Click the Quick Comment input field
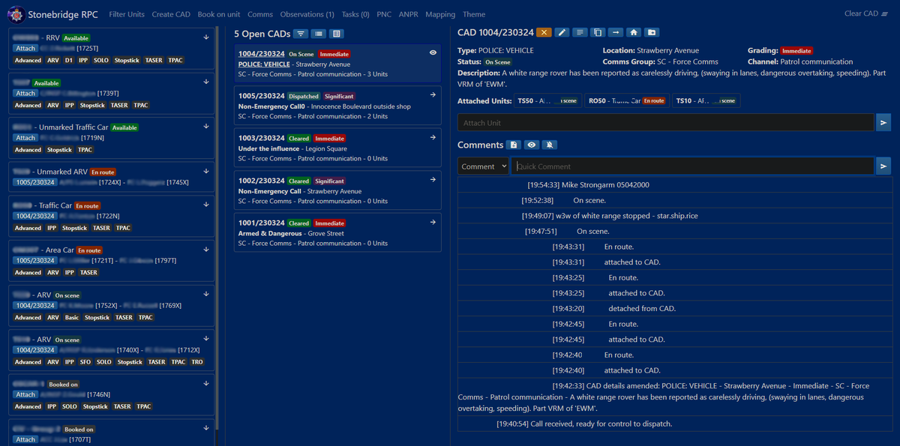This screenshot has height=446, width=900. [693, 166]
